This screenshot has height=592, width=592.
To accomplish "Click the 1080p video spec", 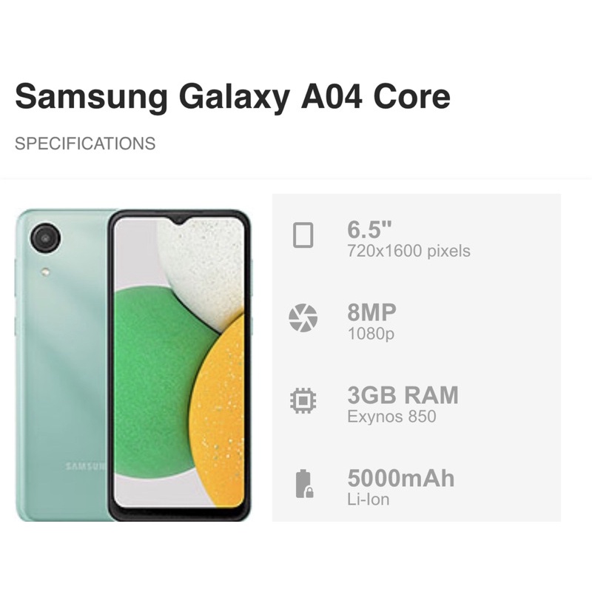I will pos(371,334).
